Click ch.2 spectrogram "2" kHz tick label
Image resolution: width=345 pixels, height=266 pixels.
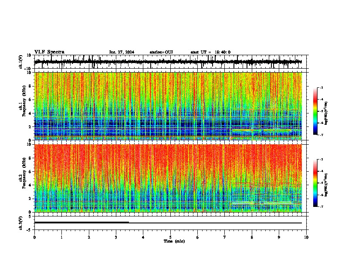coord(30,199)
